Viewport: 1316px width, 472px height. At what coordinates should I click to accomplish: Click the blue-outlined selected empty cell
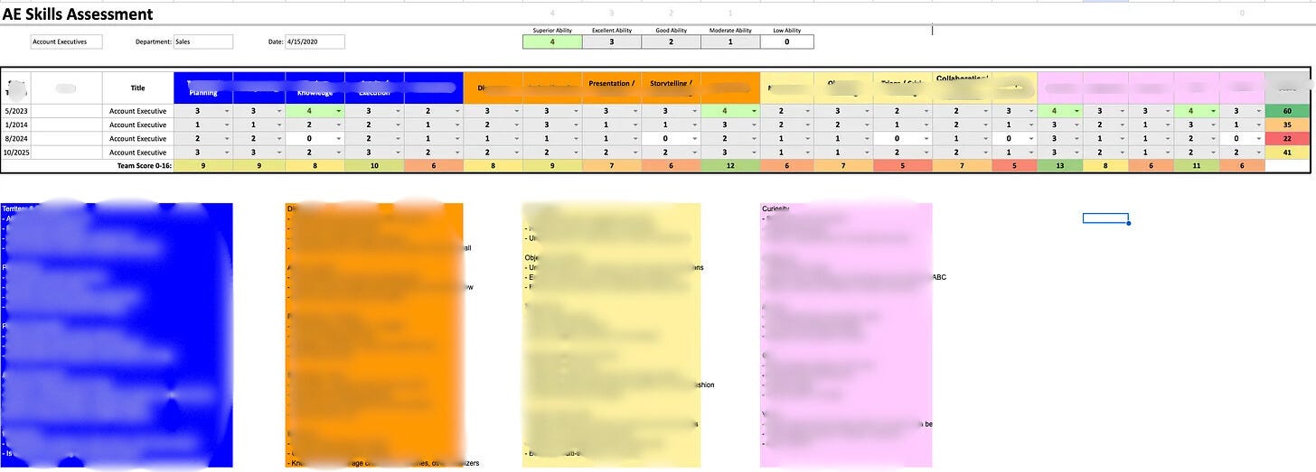[1105, 217]
